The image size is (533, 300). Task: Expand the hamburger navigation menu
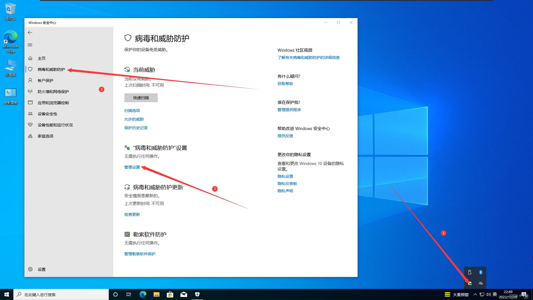pyautogui.click(x=30, y=45)
